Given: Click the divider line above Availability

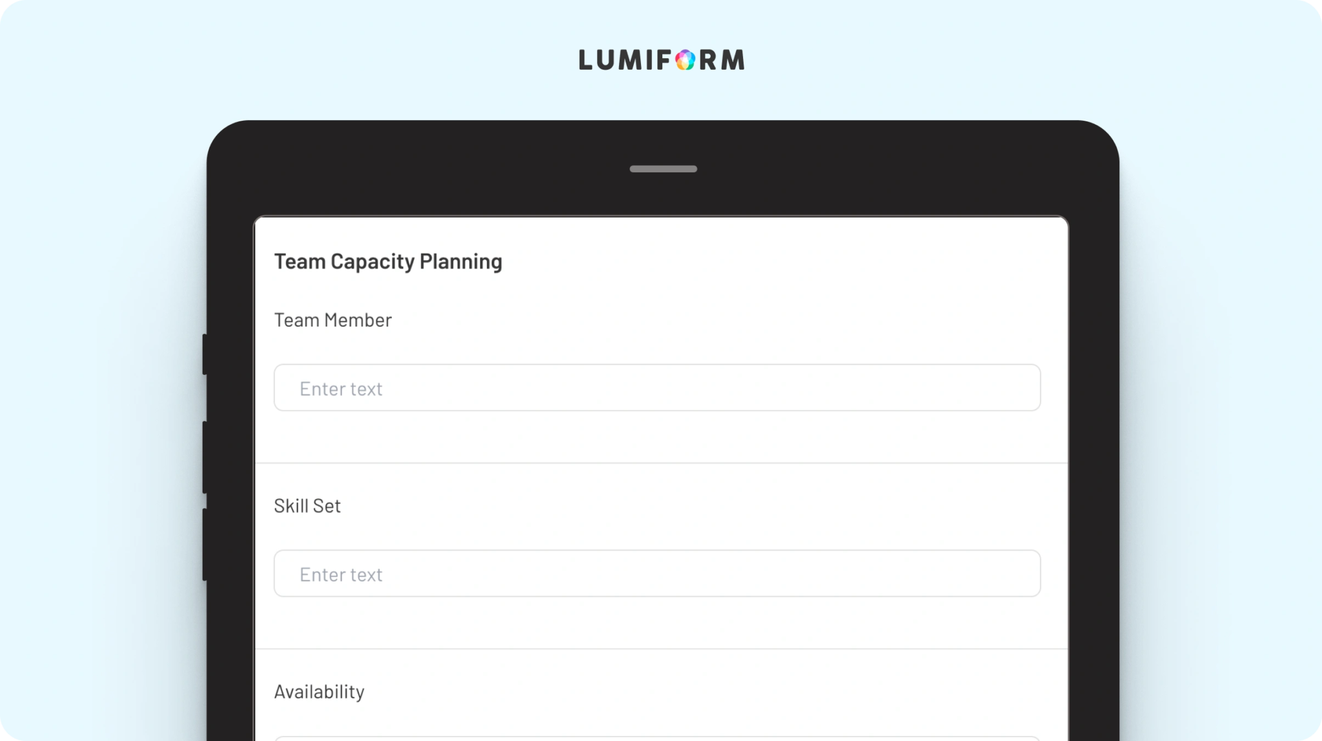Looking at the screenshot, I should (x=662, y=649).
